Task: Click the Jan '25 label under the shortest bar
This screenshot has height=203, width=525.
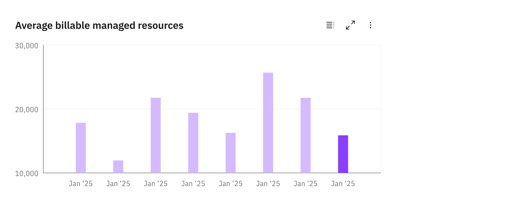Action: point(118,184)
